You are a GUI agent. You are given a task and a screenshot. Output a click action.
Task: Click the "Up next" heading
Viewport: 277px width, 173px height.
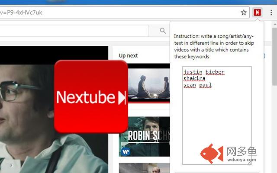pos(128,56)
